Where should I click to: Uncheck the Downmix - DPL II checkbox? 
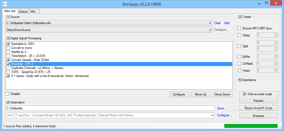pos(8,64)
